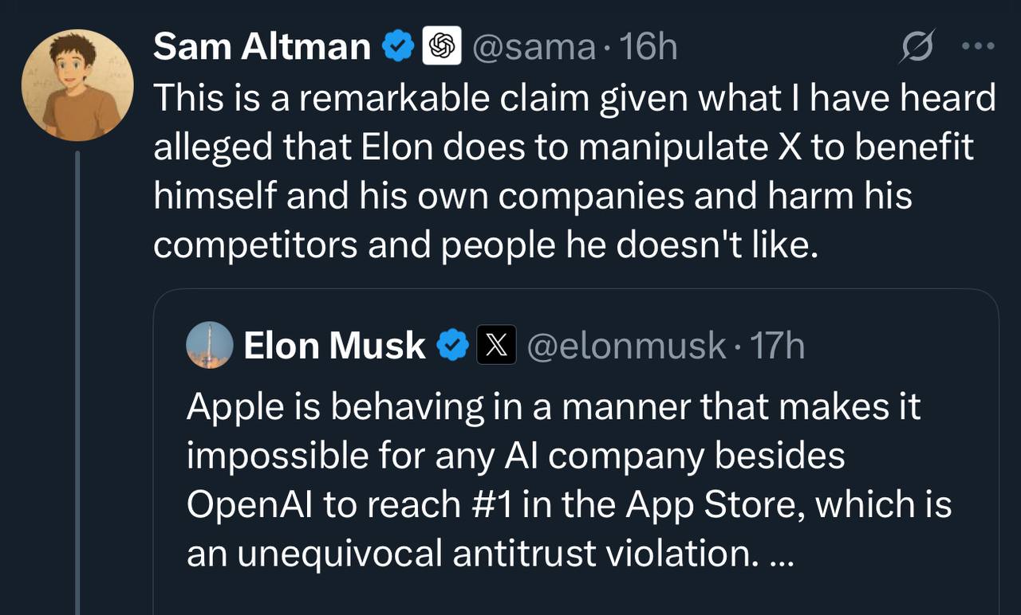Viewport: 1021px width, 615px height.
Task: Click the Sam Altman display name
Action: coord(262,47)
